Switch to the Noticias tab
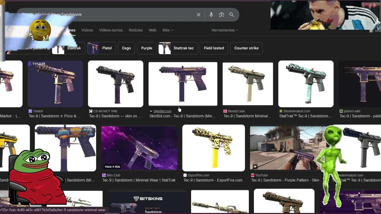The image size is (381, 214). pyautogui.click(x=136, y=30)
